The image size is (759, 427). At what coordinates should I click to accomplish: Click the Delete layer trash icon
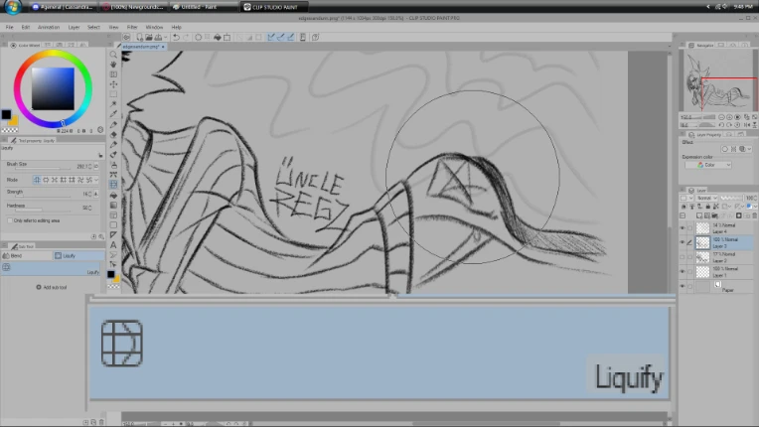click(x=754, y=215)
